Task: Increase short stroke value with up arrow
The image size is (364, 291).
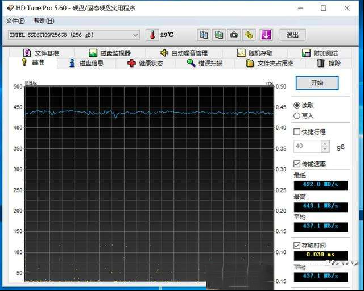Action: point(325,144)
